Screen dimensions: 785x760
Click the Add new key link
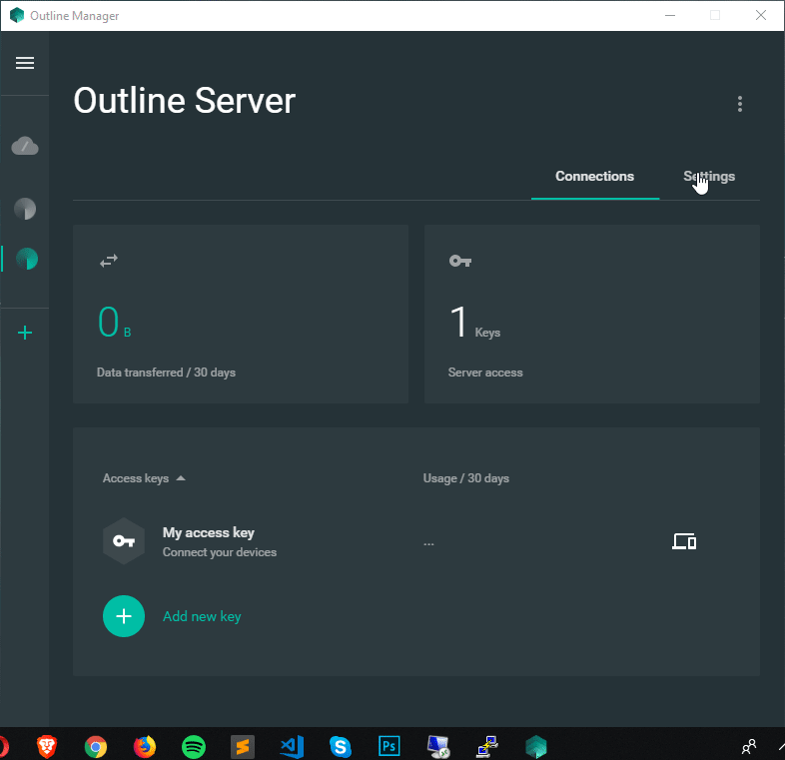(202, 616)
